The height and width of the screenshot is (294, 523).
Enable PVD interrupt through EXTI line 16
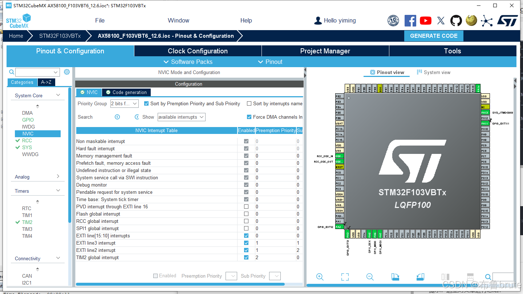pos(246,207)
